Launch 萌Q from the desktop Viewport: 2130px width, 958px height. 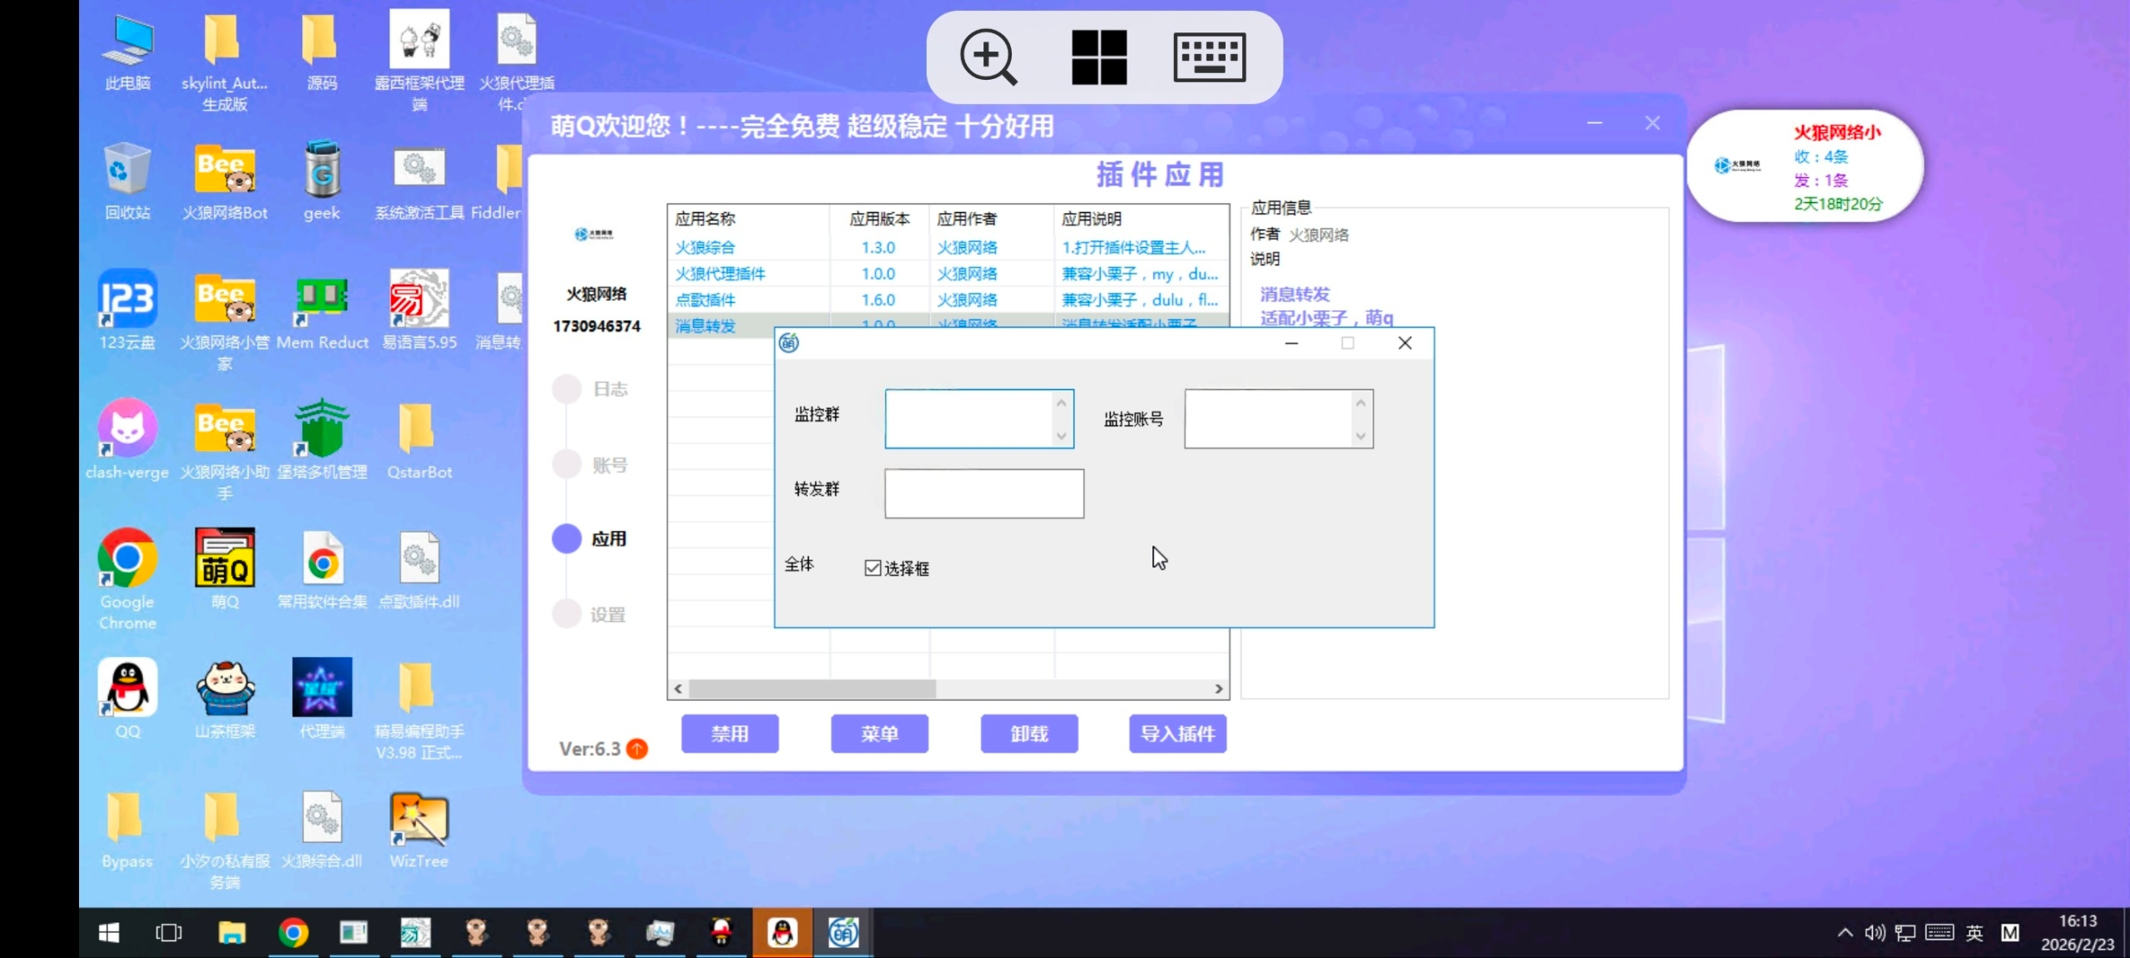(223, 559)
